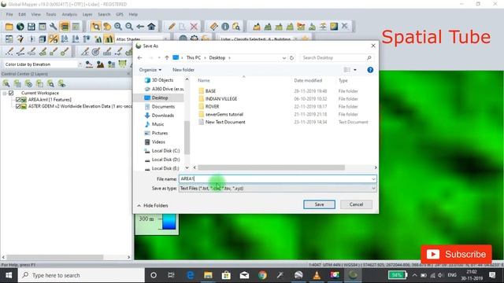This screenshot has height=283, width=504.
Task: Click Up arrow in Save As navigation
Action: click(167, 57)
